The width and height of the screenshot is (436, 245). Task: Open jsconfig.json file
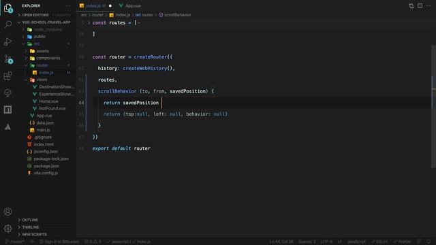[x=46, y=152]
